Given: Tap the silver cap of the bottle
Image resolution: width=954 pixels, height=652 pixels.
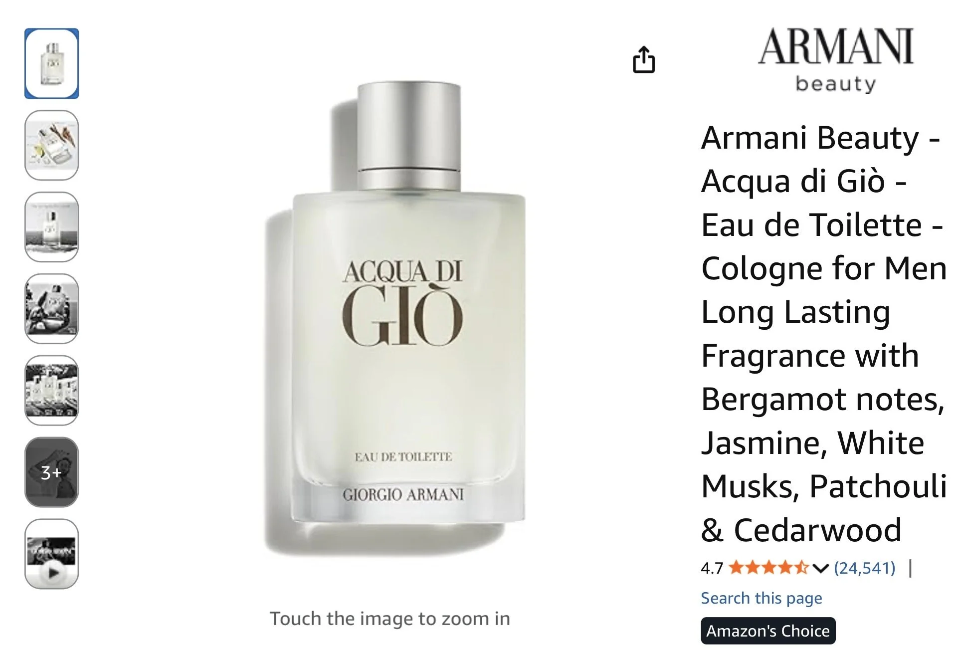Looking at the screenshot, I should [x=409, y=136].
